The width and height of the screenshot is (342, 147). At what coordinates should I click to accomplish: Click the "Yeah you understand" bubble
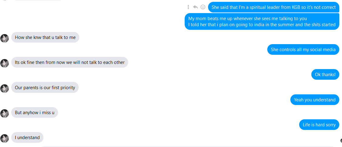pos(315,100)
